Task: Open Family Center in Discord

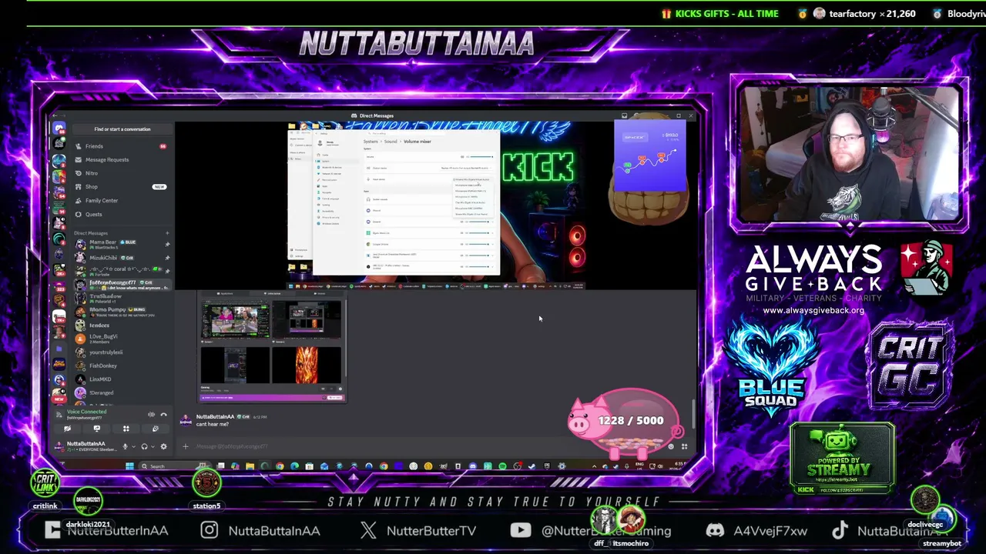Action: pos(122,201)
